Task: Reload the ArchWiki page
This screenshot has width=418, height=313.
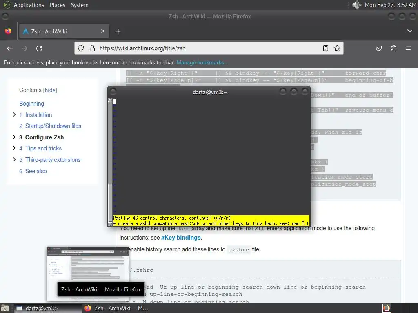Action: point(39,48)
